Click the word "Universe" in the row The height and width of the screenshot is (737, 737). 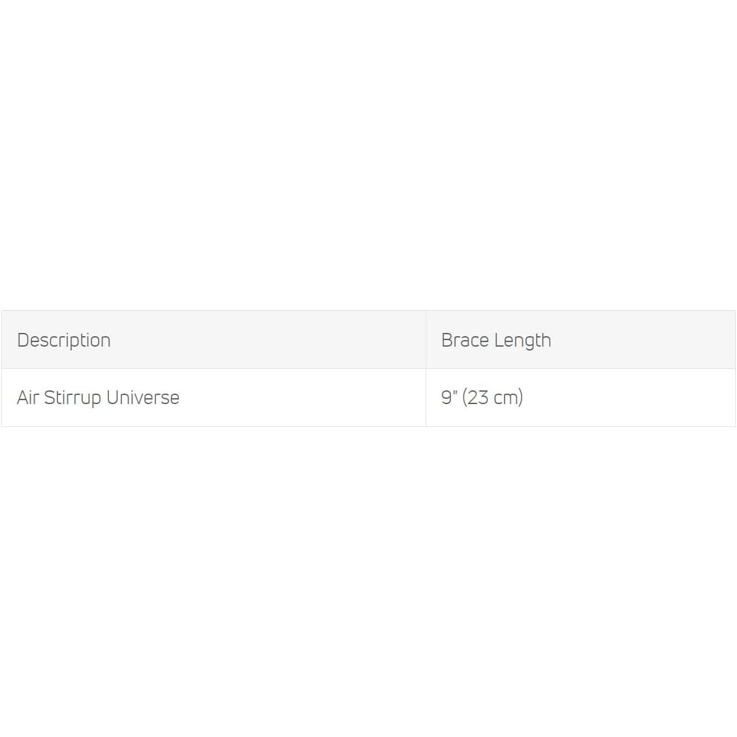(x=143, y=398)
